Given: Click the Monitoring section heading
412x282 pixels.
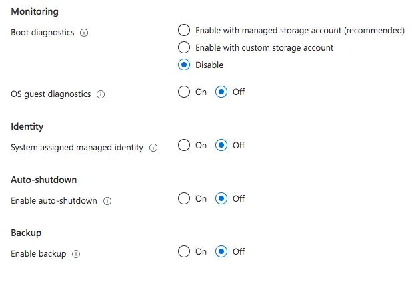Looking at the screenshot, I should click(x=35, y=11).
